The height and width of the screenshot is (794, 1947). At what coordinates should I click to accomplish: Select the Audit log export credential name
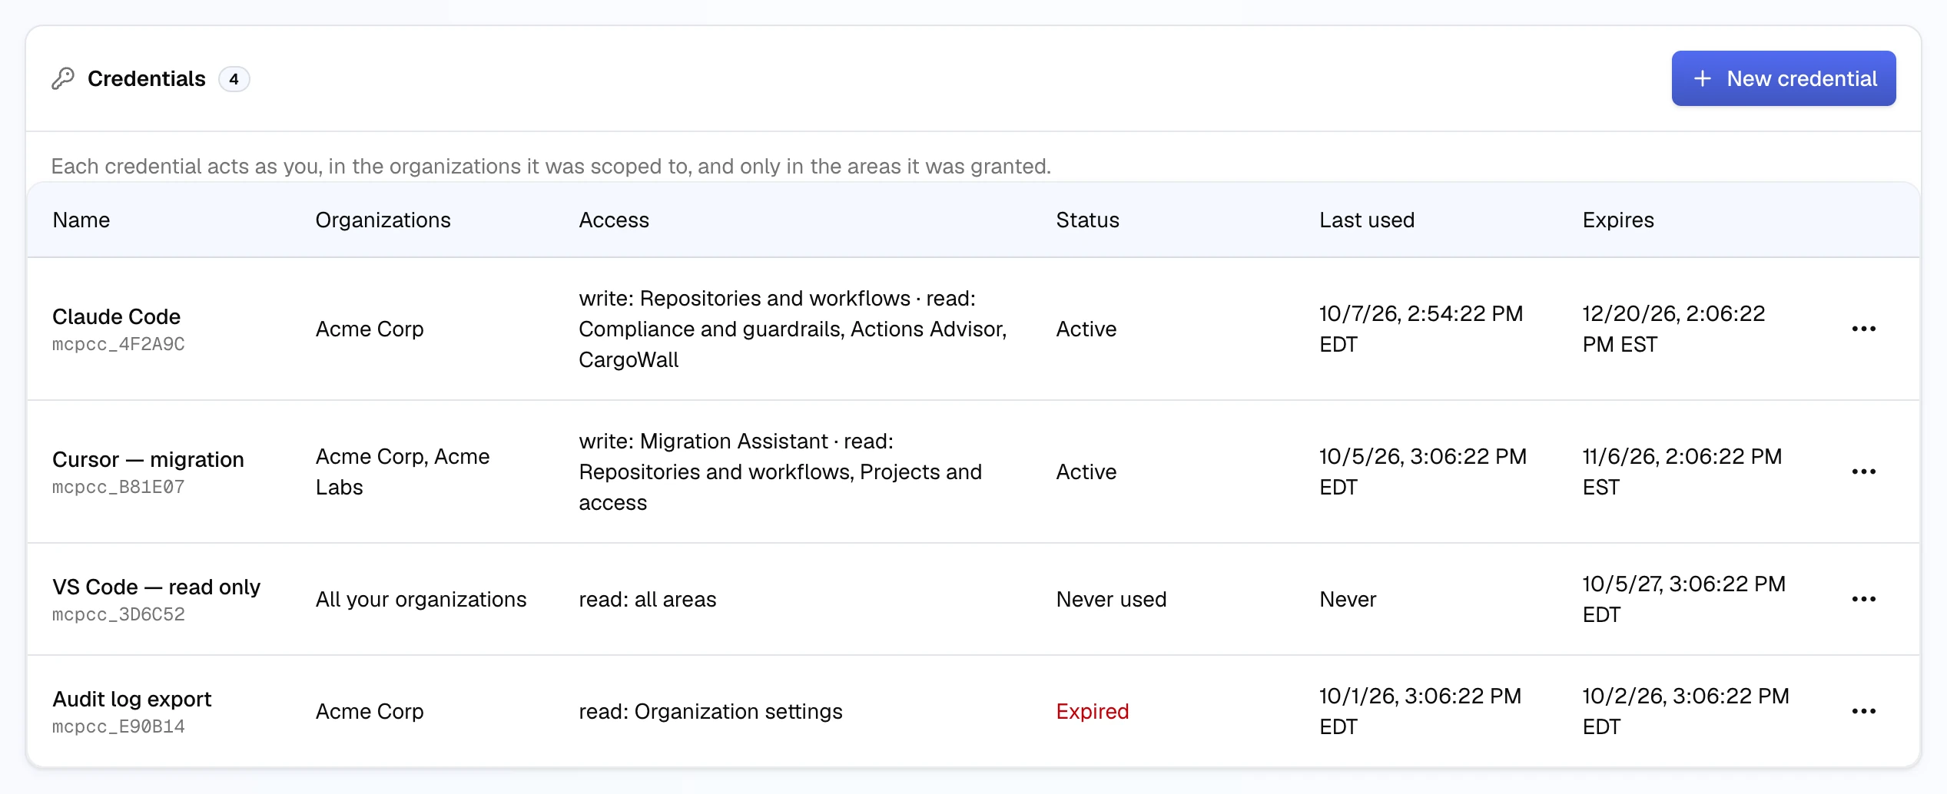(132, 699)
